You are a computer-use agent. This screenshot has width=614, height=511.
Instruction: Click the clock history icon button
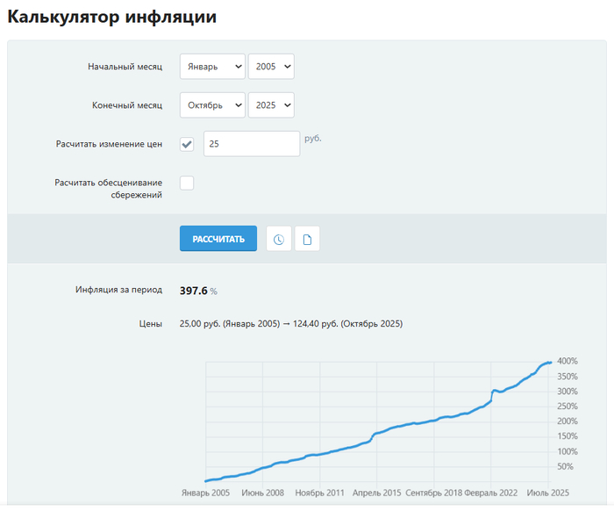[x=278, y=239]
